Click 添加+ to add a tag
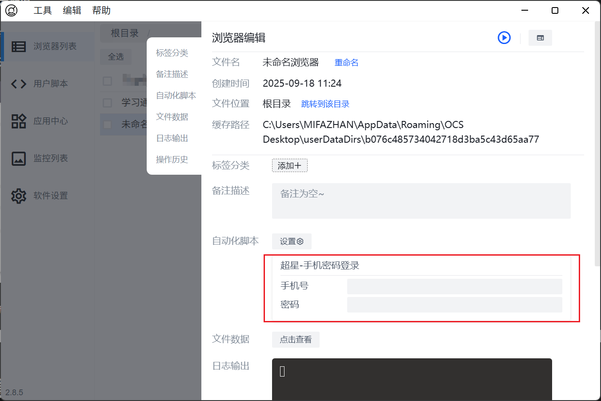The height and width of the screenshot is (401, 601). point(289,165)
